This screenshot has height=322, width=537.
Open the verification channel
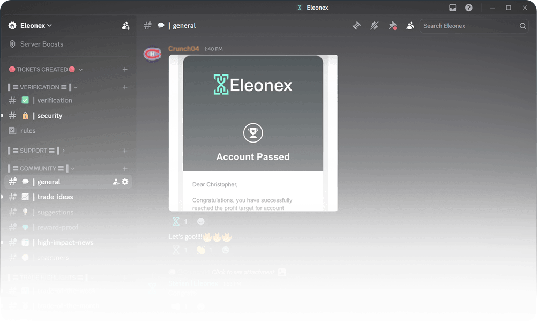[68, 100]
